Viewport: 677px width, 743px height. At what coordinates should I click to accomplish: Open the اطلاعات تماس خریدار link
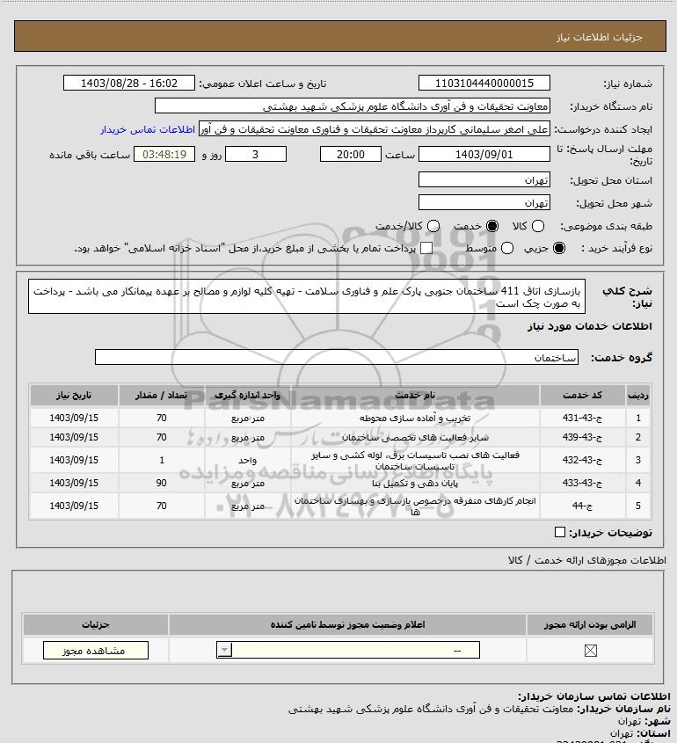click(x=148, y=129)
